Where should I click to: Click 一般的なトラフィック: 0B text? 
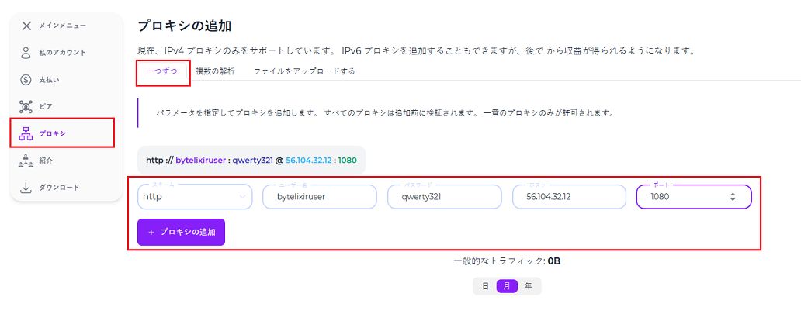[x=508, y=261]
